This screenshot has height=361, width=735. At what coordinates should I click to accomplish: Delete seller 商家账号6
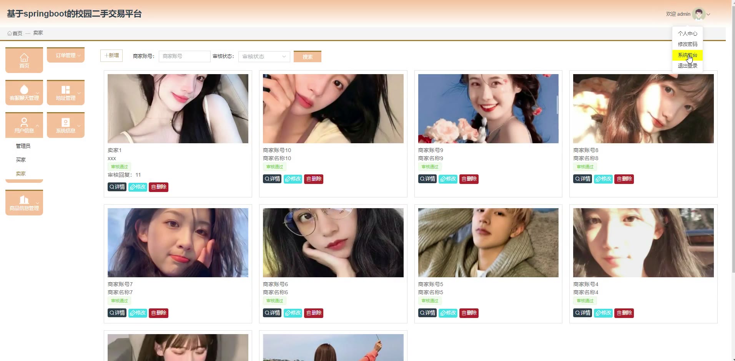314,313
